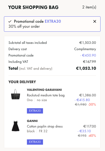Click the tote bag price €1,386.00
The height and width of the screenshot is (151, 105).
(88, 95)
